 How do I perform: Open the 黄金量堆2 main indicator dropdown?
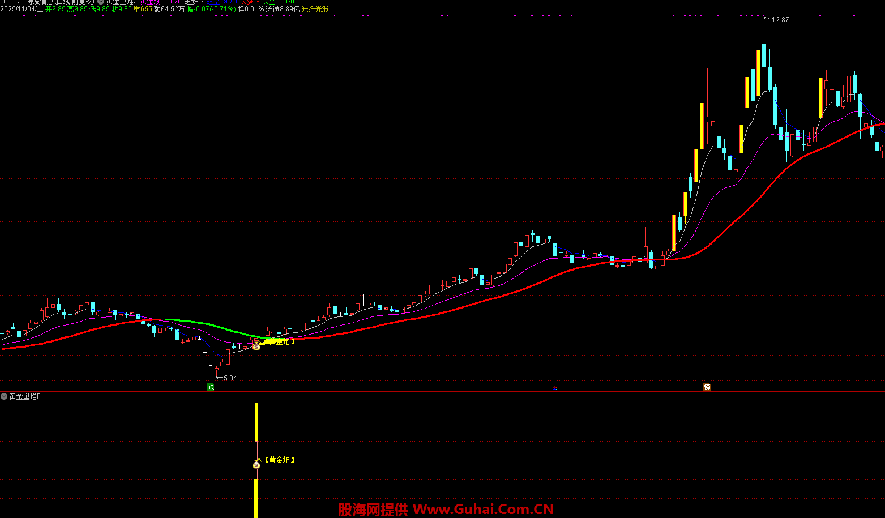[101, 2]
